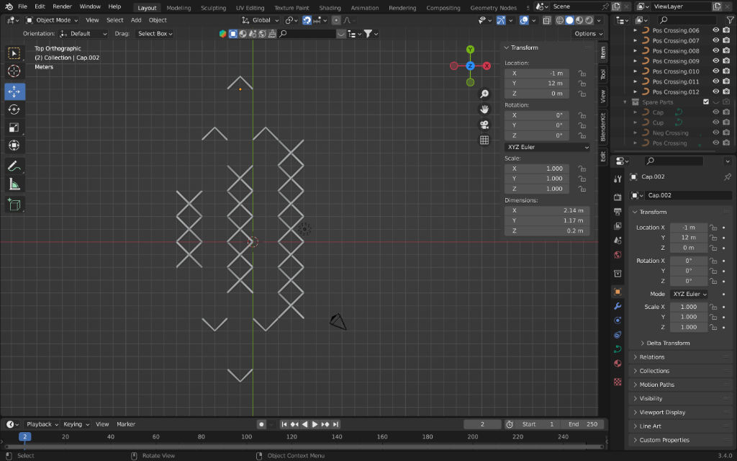Open the Keying popover in timeline
Screen dimensions: 737x461
[75, 424]
